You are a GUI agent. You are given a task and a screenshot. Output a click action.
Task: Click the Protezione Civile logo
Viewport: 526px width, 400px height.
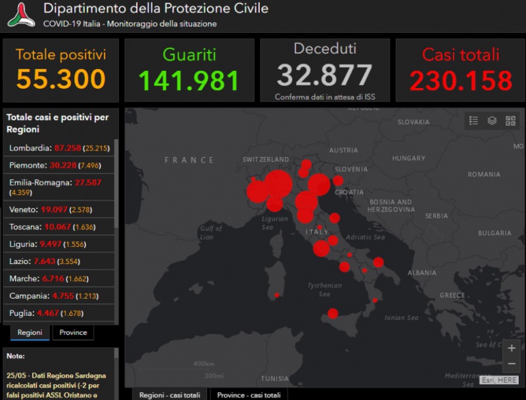pyautogui.click(x=21, y=14)
